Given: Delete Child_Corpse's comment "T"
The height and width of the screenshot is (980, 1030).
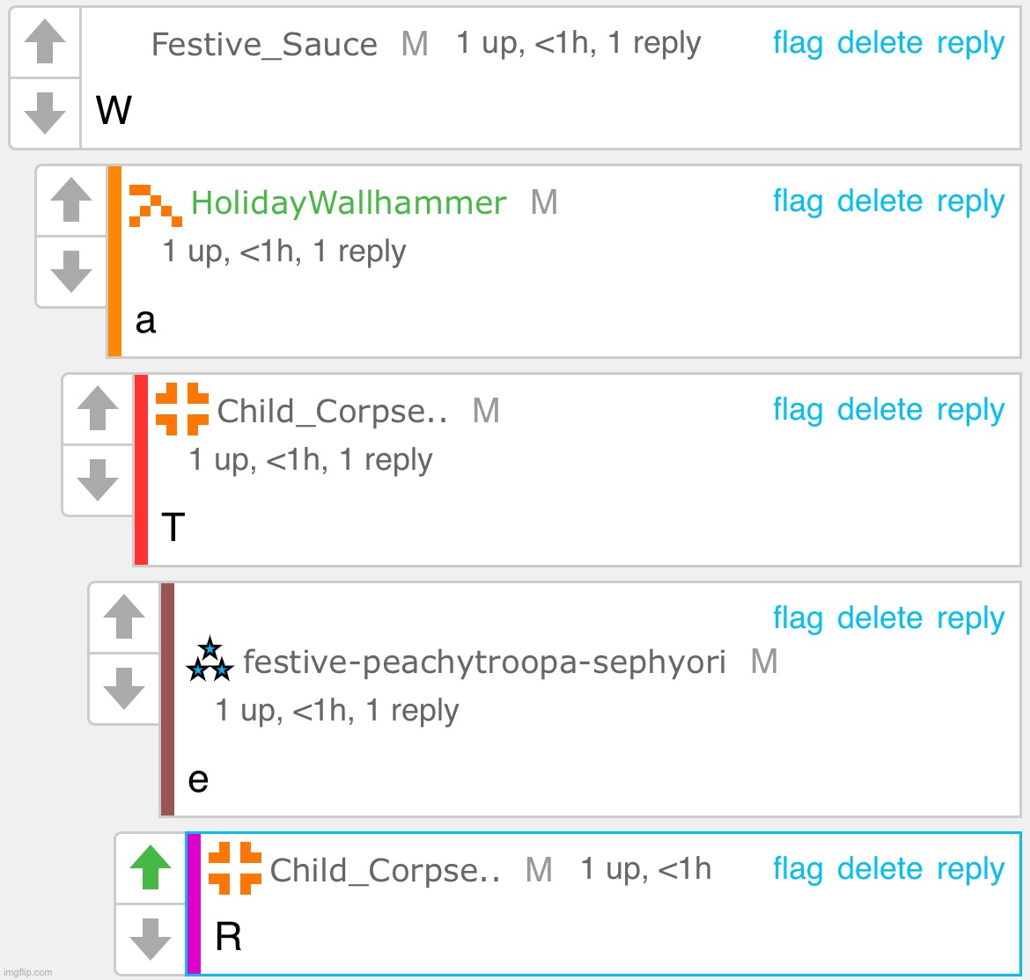Looking at the screenshot, I should (x=879, y=410).
